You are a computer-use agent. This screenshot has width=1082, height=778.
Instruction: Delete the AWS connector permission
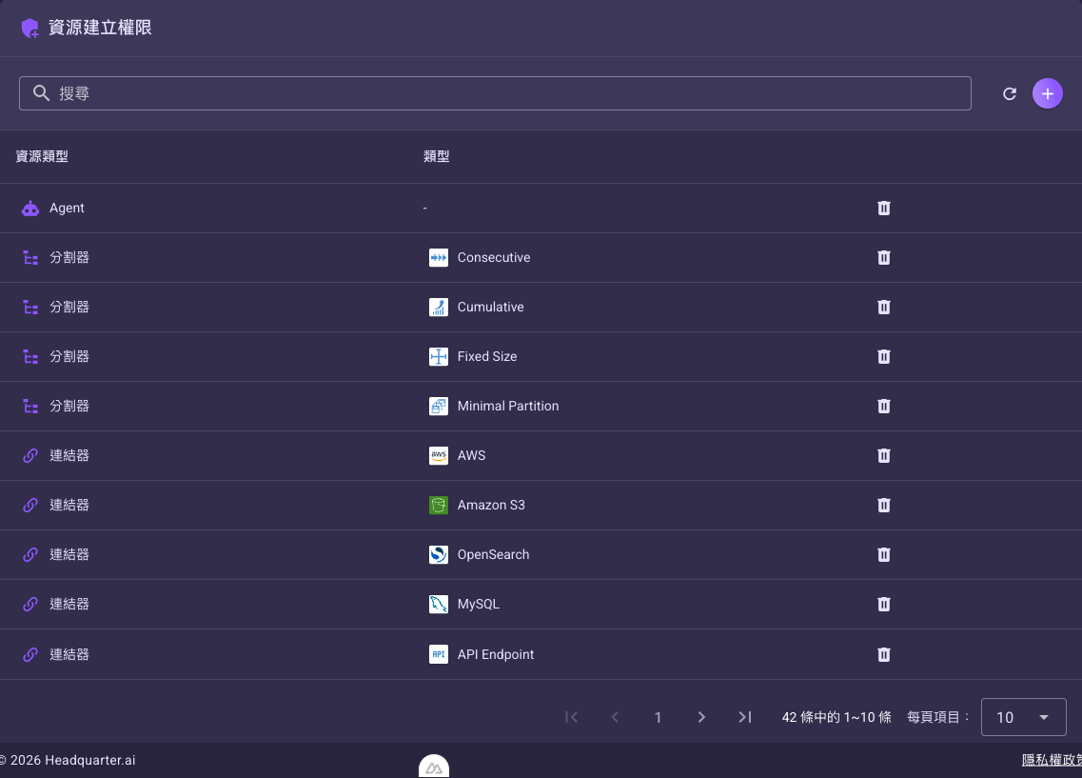point(883,455)
